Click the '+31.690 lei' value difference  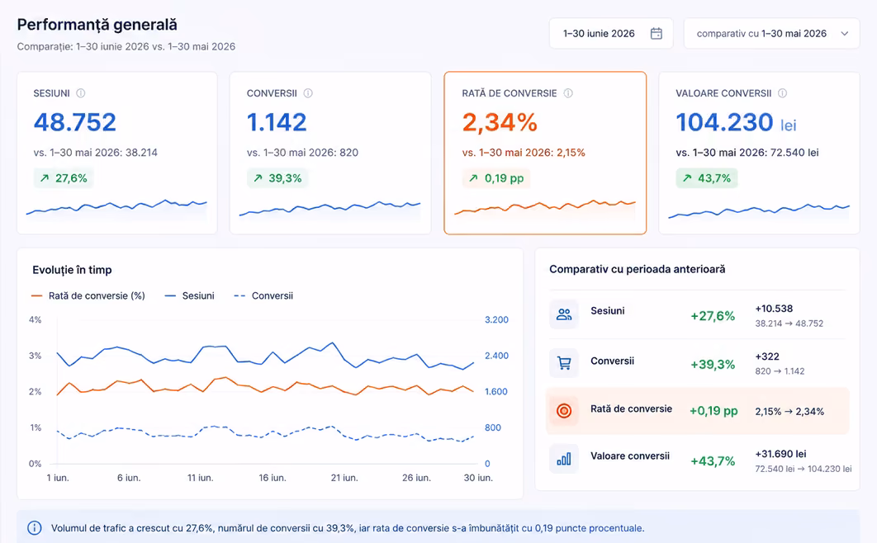pos(781,454)
